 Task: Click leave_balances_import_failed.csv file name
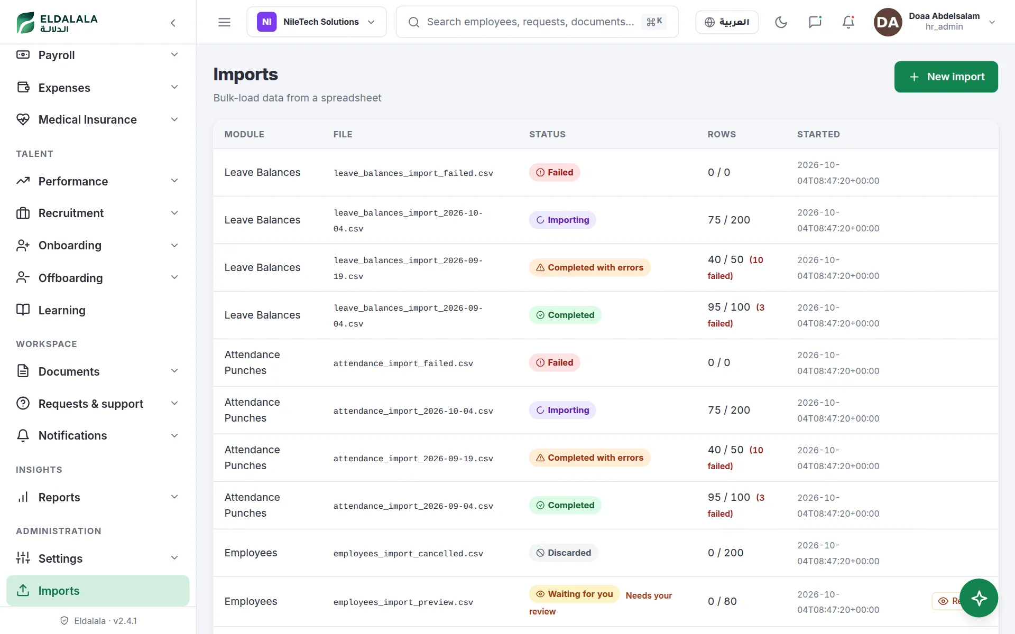coord(413,173)
